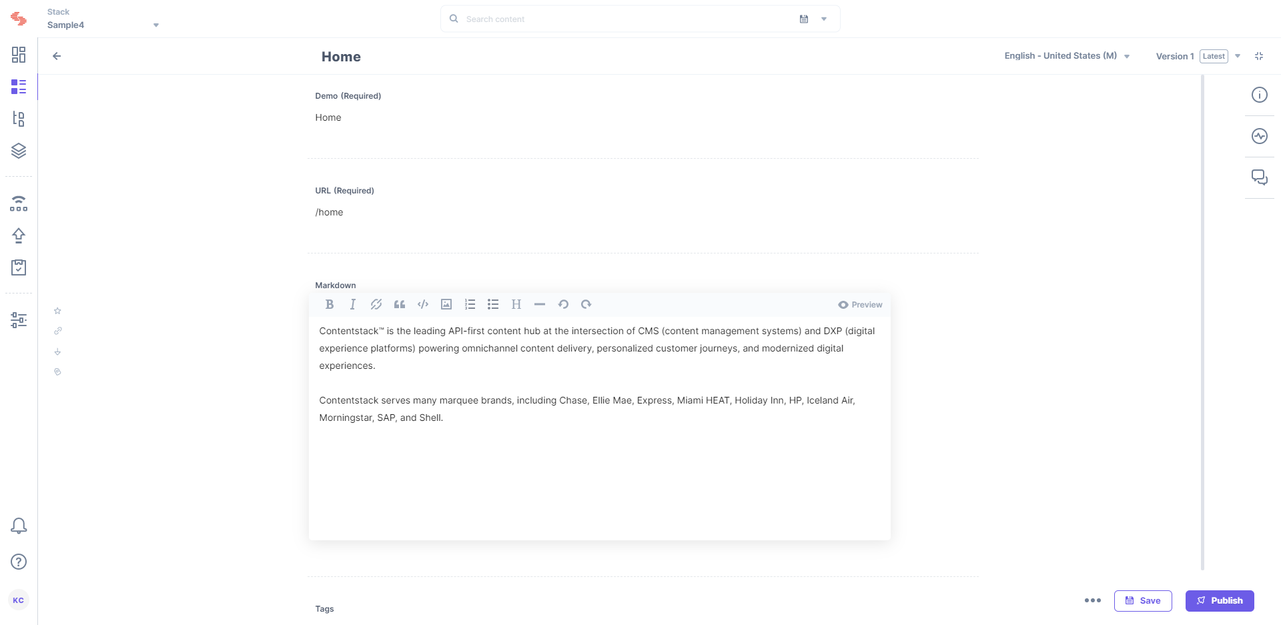The height and width of the screenshot is (625, 1281).
Task: Open the Settings sliders icon in sidebar
Action: pyautogui.click(x=19, y=320)
